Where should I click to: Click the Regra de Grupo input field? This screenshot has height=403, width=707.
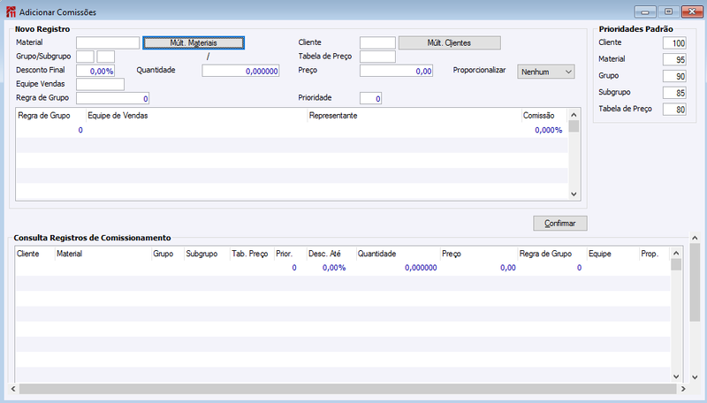point(113,98)
